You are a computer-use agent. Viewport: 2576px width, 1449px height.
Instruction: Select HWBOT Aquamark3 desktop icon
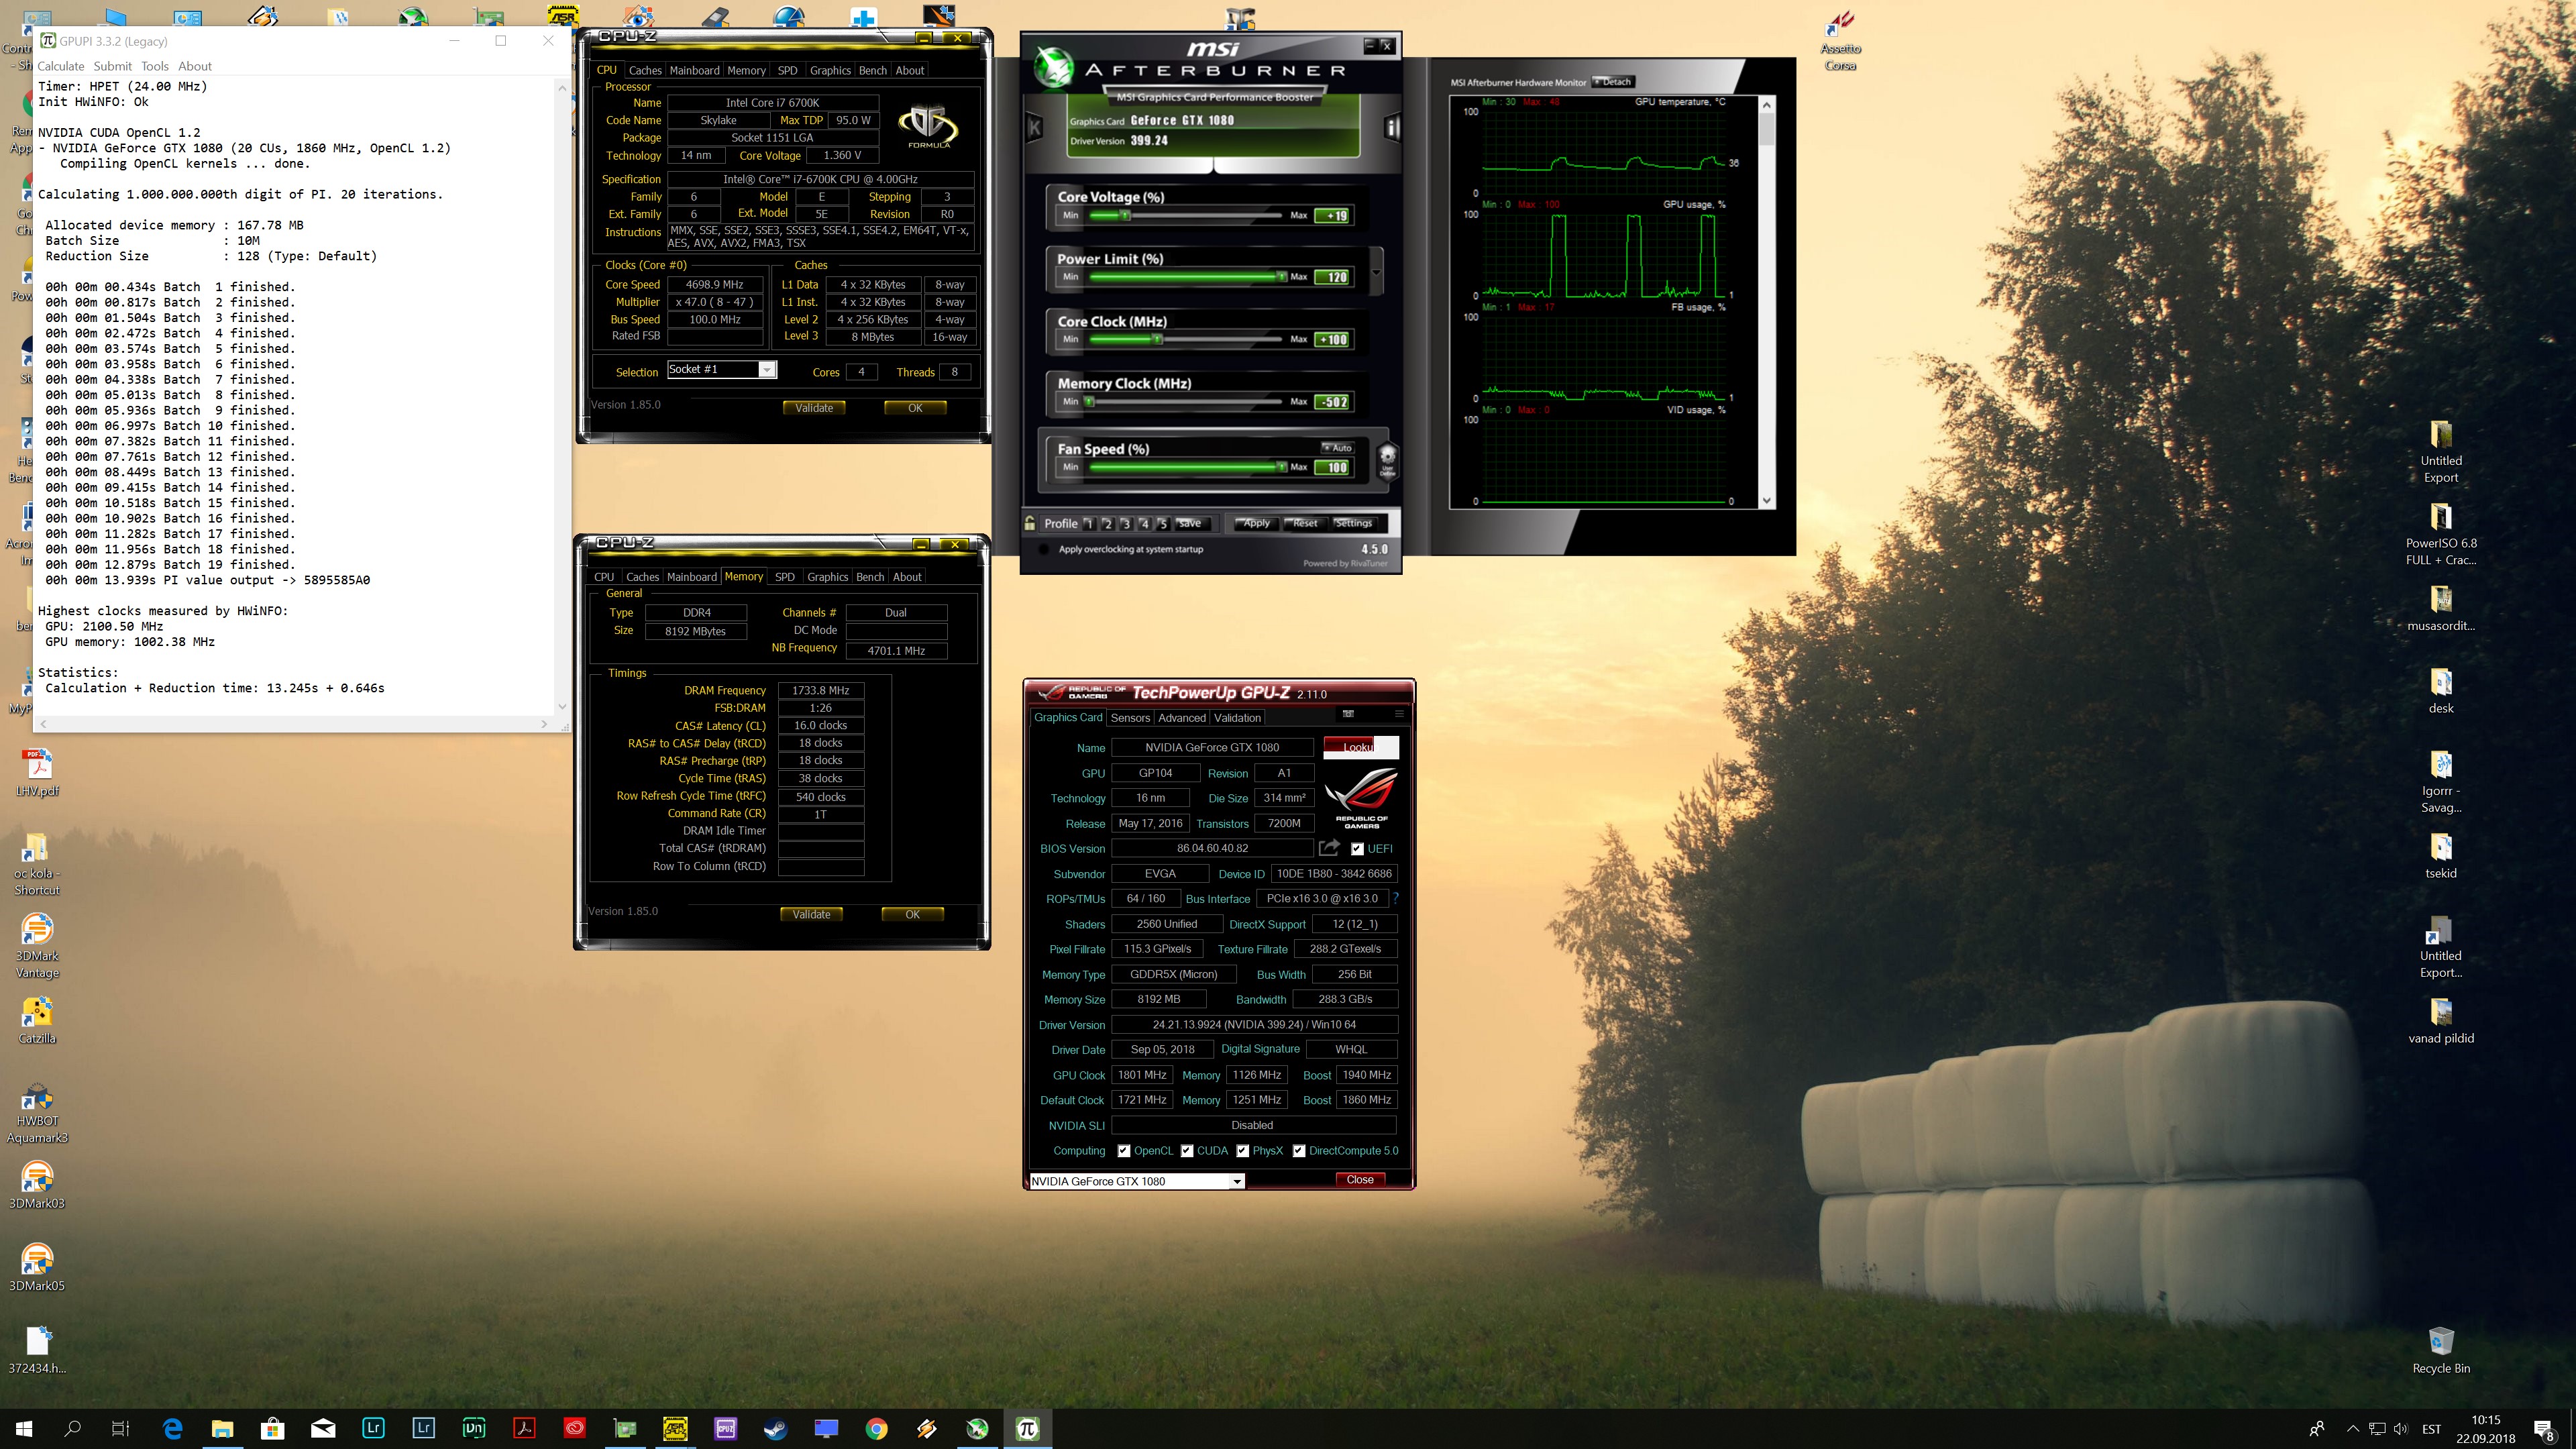click(37, 1113)
